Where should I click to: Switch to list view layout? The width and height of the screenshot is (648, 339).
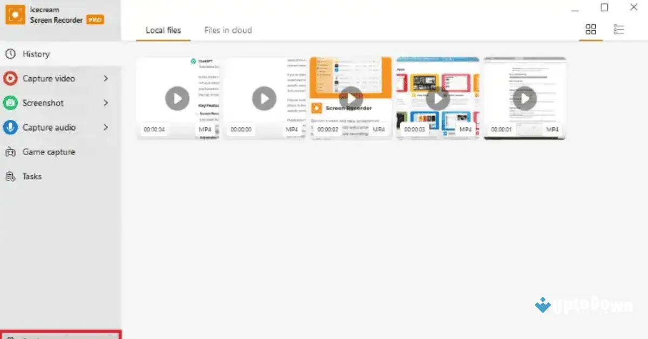[x=619, y=30]
